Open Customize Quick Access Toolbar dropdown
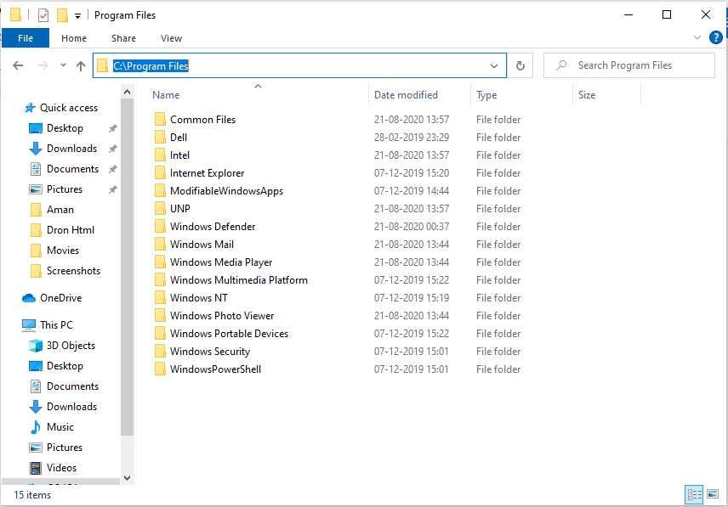Viewport: 728px width, 507px height. [x=78, y=15]
